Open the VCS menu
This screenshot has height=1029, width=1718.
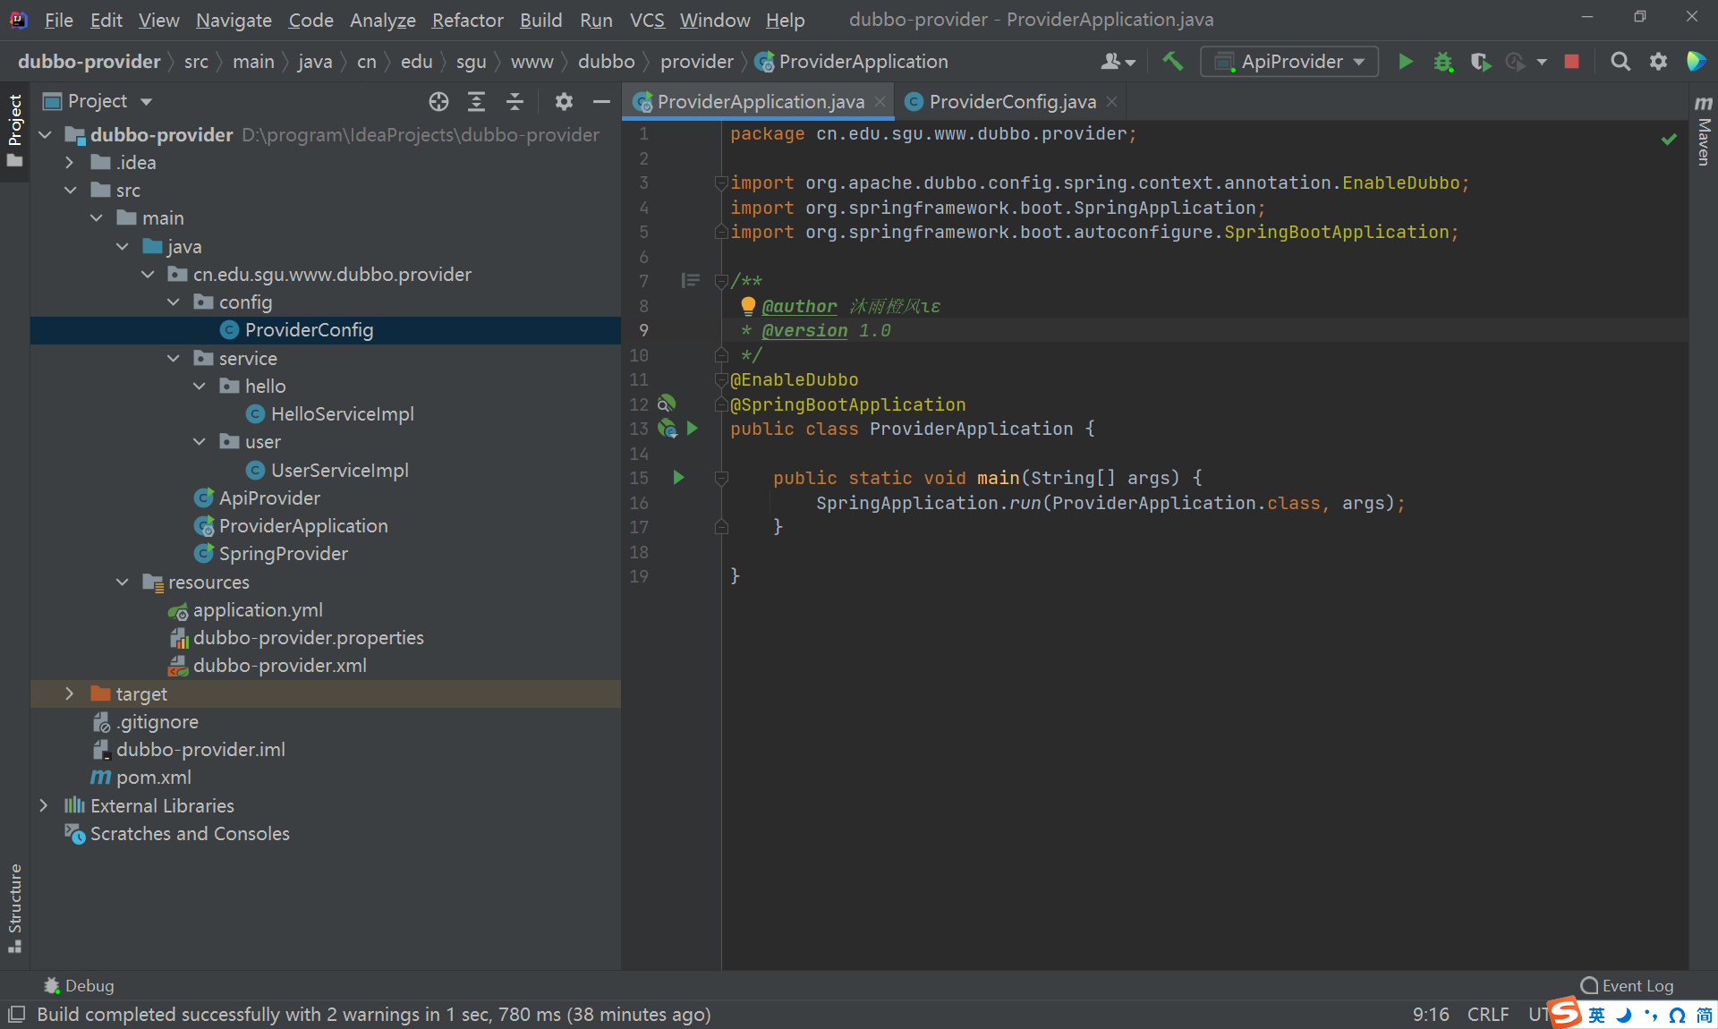pos(647,20)
